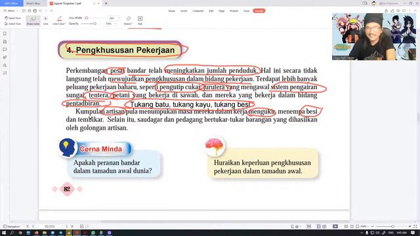Image resolution: width=420 pixels, height=236 pixels.
Task: Click the Print icon
Action: pyautogui.click(x=35, y=10)
